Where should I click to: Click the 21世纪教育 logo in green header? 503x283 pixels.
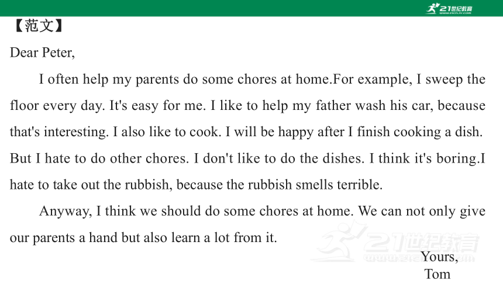click(449, 8)
